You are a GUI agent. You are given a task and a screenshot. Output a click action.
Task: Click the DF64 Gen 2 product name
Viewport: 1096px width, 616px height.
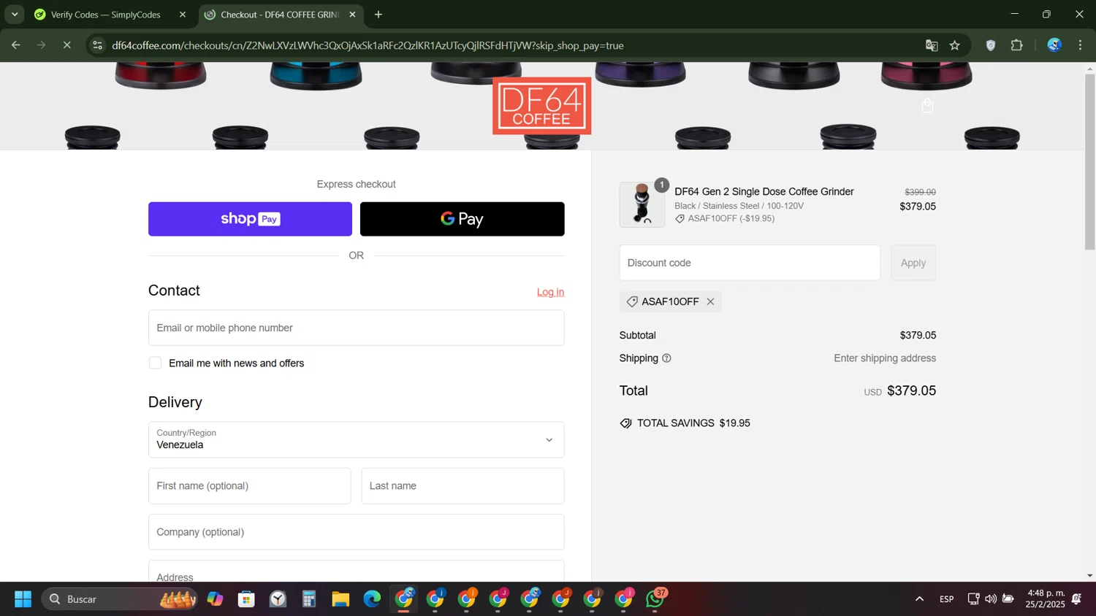tap(764, 191)
